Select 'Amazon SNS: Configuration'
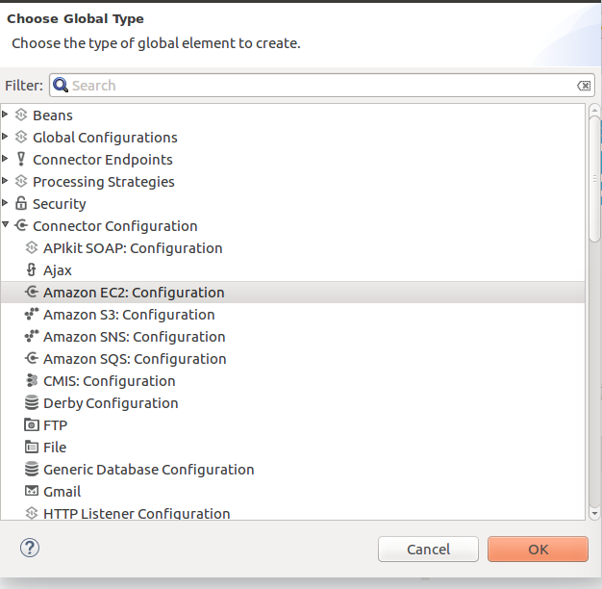Viewport: 602px width, 589px height. click(x=292, y=337)
